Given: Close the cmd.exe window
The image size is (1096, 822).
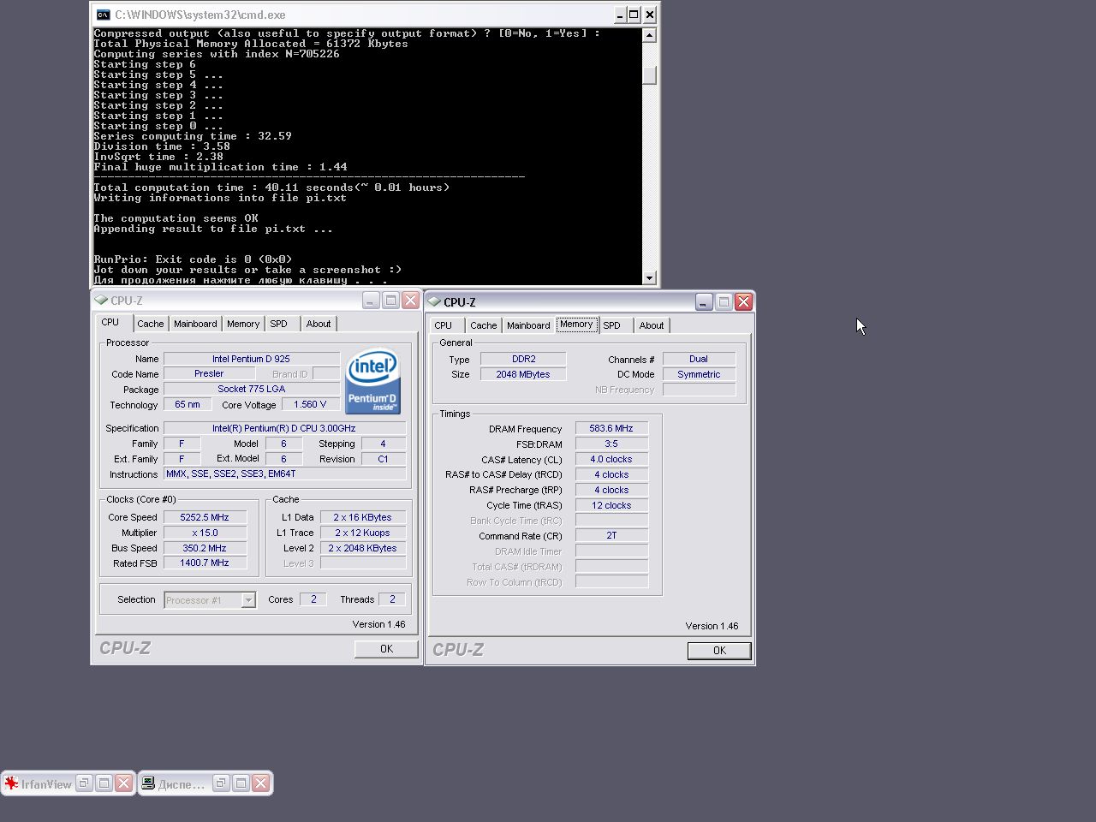Looking at the screenshot, I should pos(650,15).
